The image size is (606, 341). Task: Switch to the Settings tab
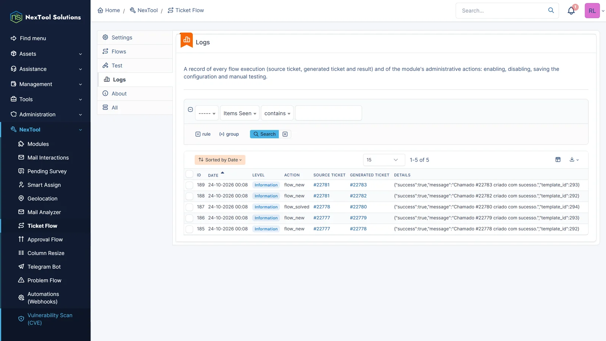(x=135, y=38)
